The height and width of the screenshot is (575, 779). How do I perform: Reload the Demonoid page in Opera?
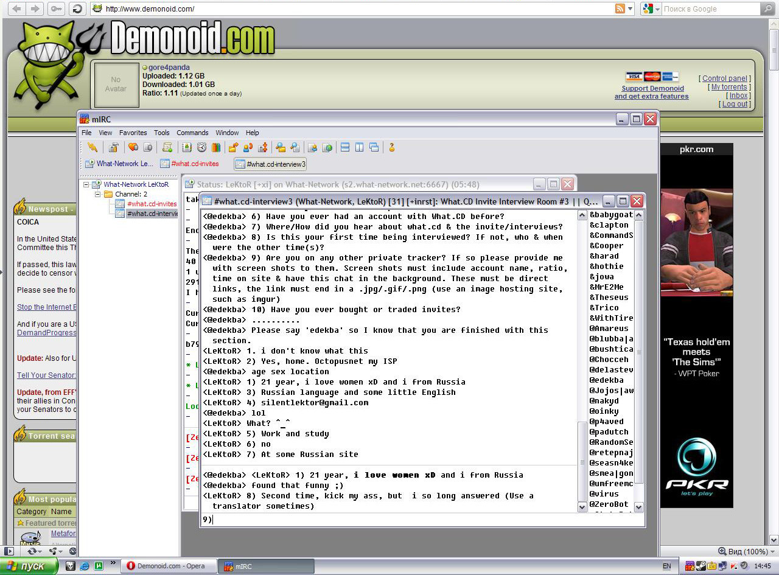tap(77, 9)
